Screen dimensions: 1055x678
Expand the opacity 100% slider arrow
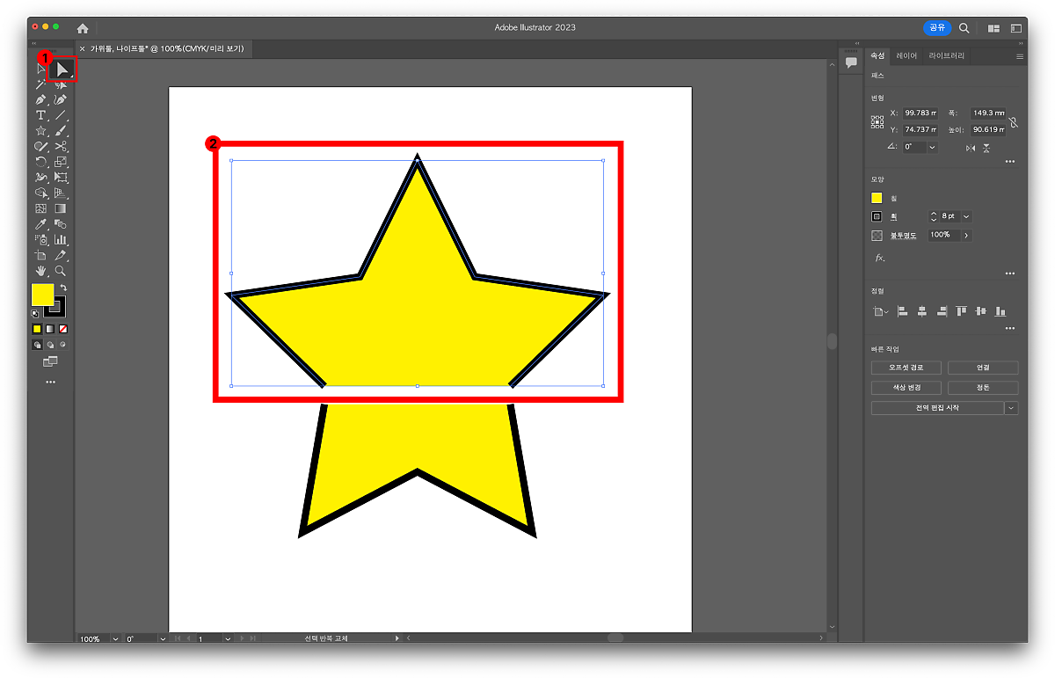click(x=966, y=236)
